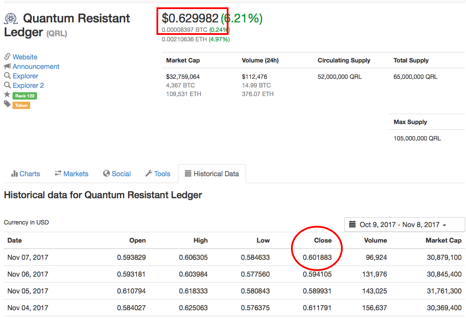Open the Explorer link

(25, 76)
